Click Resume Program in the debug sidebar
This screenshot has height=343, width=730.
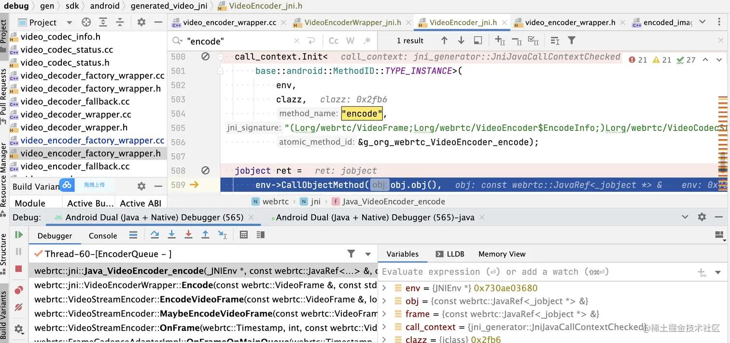coord(19,235)
